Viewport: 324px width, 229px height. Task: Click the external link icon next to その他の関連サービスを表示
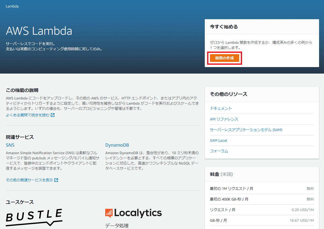[57, 180]
